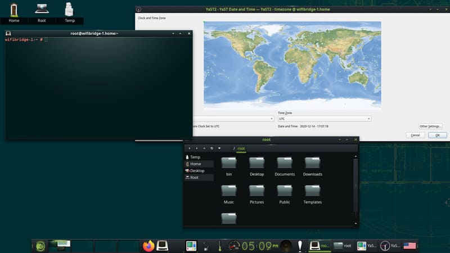Switch to the first workspace in pager
This screenshot has width=450, height=253.
point(60,246)
